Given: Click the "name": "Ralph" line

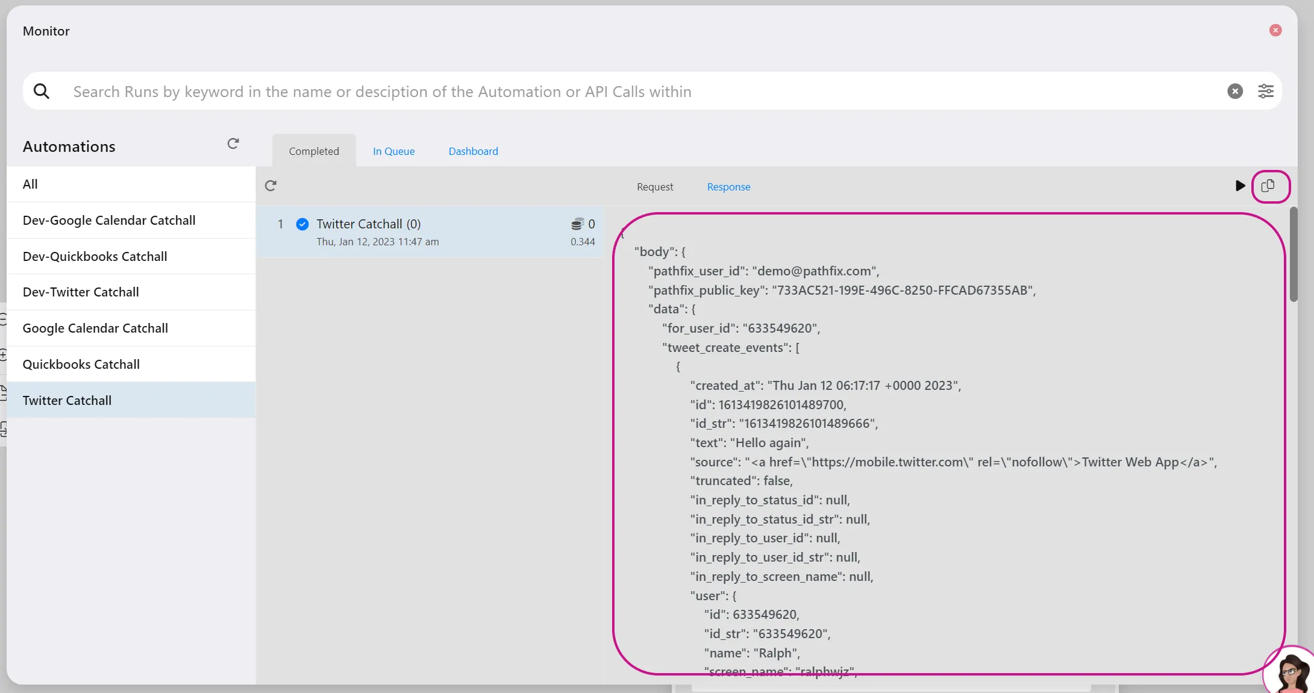Looking at the screenshot, I should pyautogui.click(x=752, y=653).
